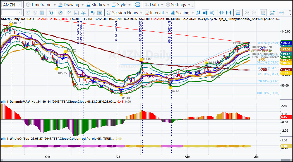The height and width of the screenshot is (162, 293).
Task: Click the 3/14/2023 13:00 vertical line label
Action: click(169, 32)
